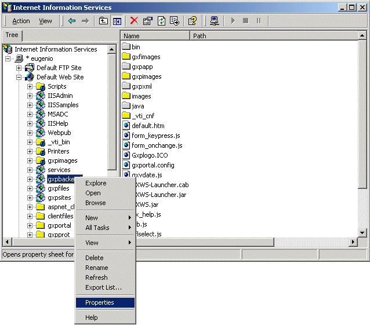Choose Export List... from context menu
This screenshot has height=325, width=370.
[104, 287]
